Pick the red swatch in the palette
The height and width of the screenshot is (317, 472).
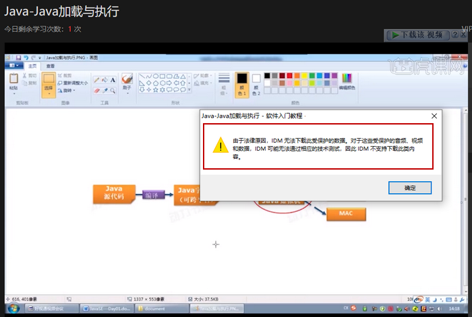click(289, 75)
